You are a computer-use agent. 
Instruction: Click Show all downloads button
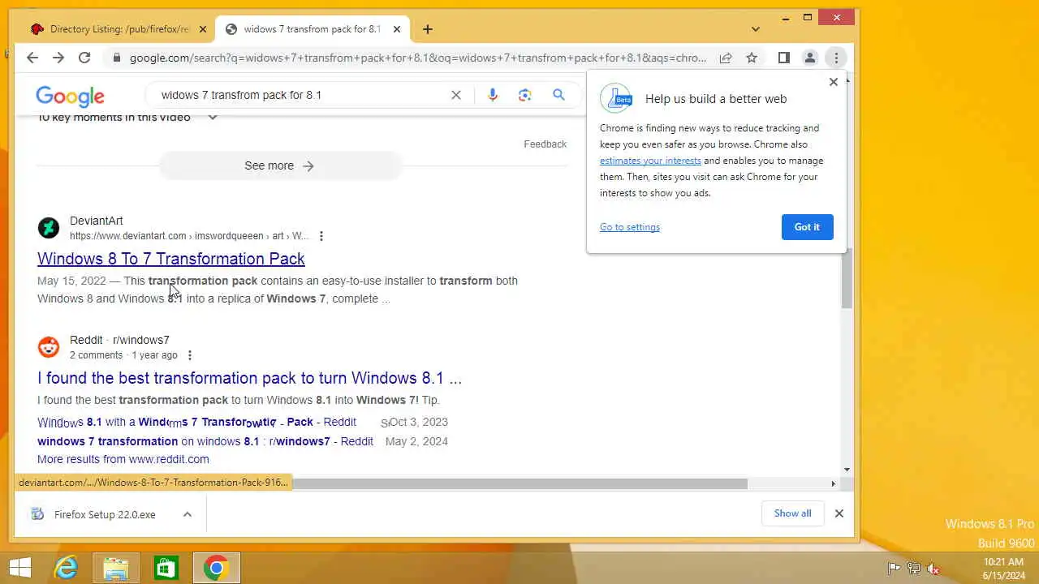click(x=792, y=513)
